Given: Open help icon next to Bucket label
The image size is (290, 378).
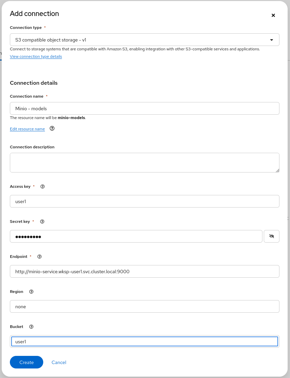Looking at the screenshot, I should [31, 327].
